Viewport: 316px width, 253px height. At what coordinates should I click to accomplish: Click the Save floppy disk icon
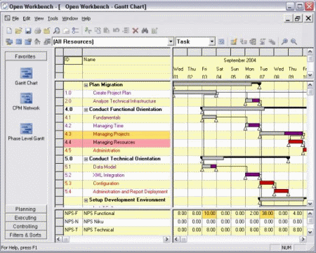pos(28,30)
